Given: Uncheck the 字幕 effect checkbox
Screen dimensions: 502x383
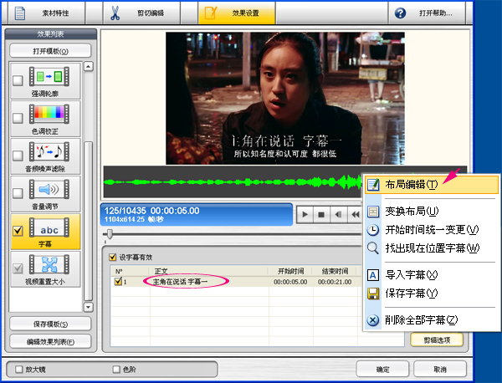Looking at the screenshot, I should tap(18, 231).
